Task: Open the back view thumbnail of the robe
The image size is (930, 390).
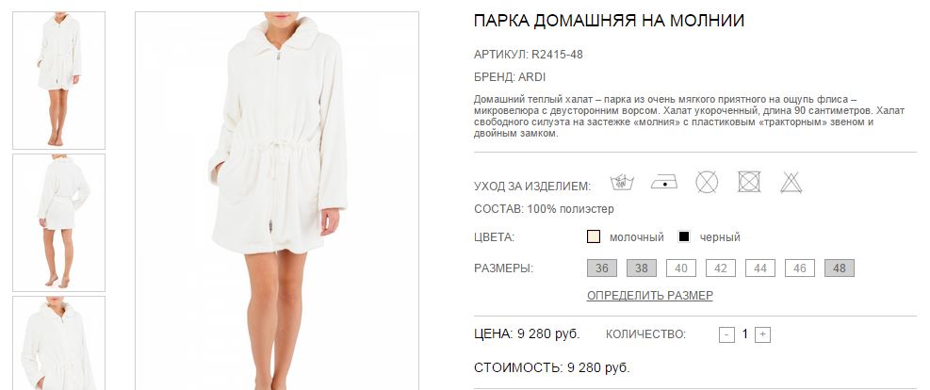Action: 58,222
